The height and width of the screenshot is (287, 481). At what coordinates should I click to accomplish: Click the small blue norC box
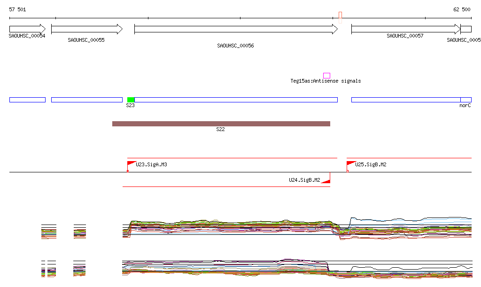466,100
